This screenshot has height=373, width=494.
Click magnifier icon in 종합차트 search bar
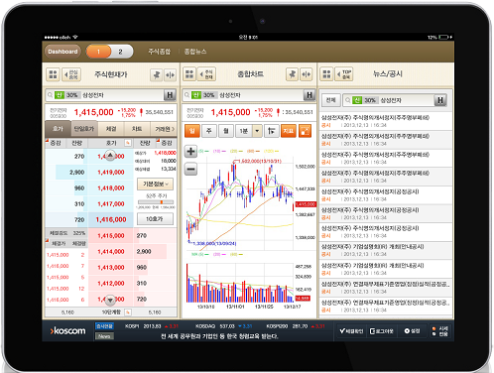[186, 95]
